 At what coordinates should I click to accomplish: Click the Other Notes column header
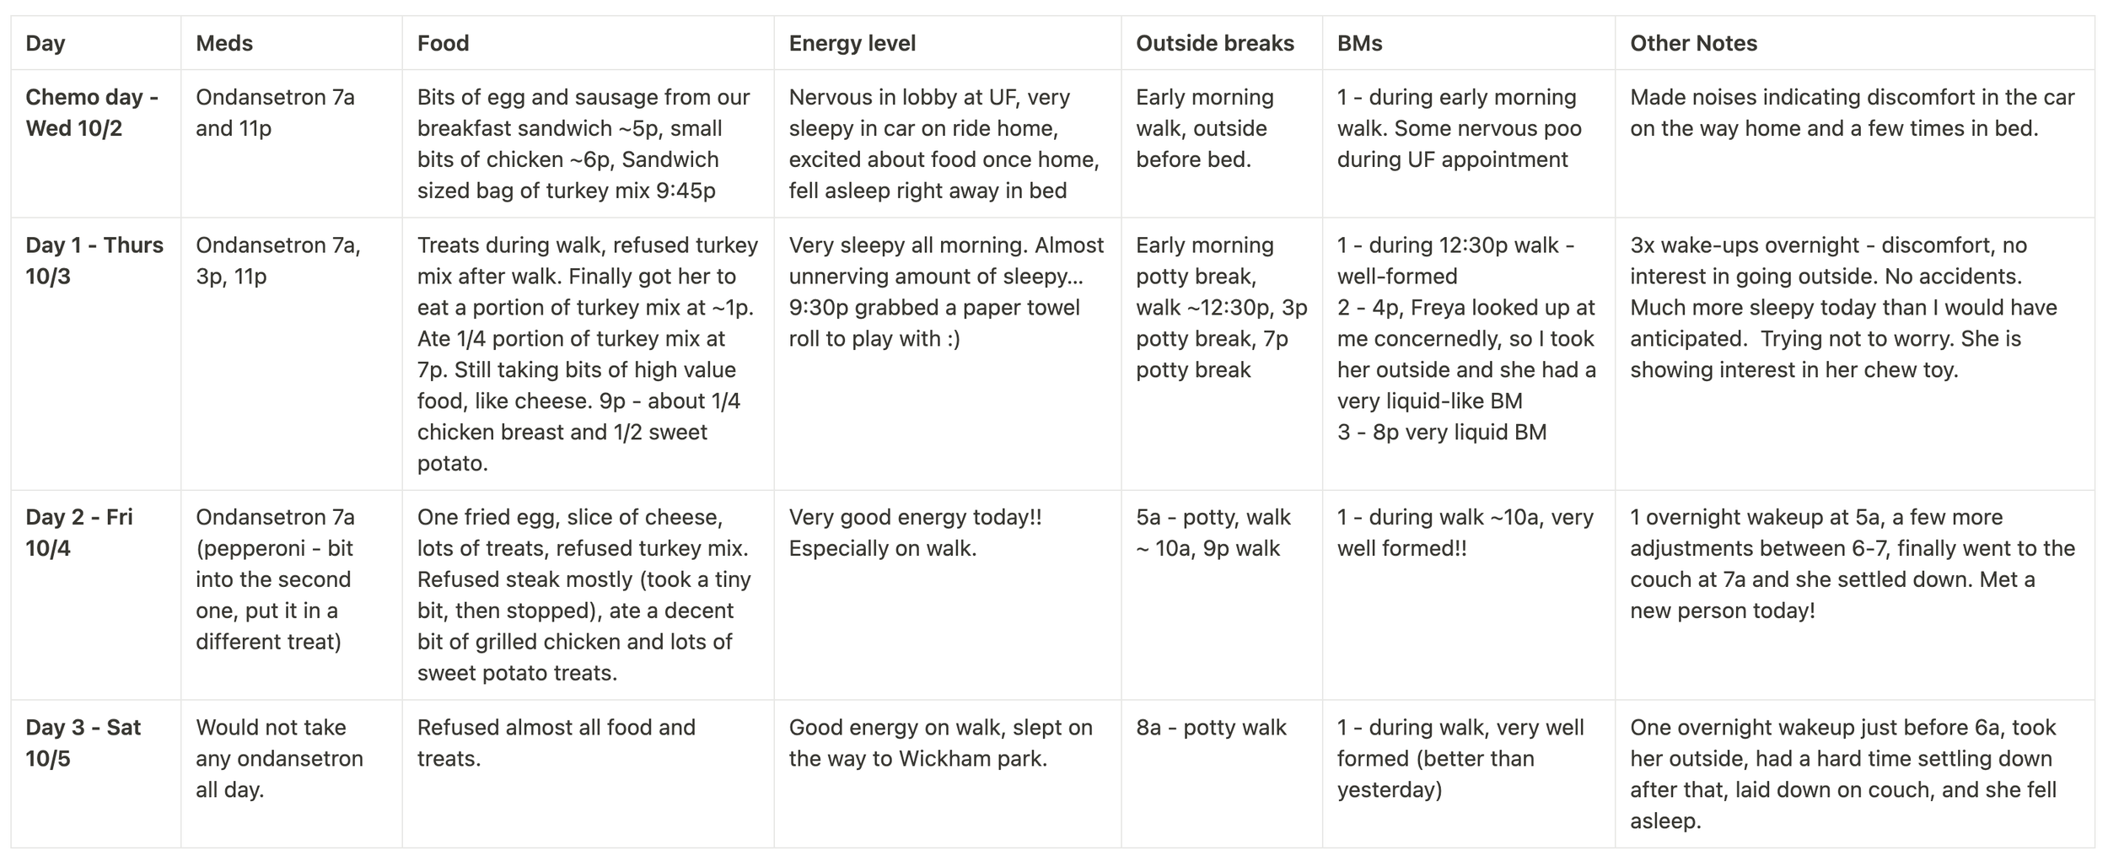[x=1855, y=43]
